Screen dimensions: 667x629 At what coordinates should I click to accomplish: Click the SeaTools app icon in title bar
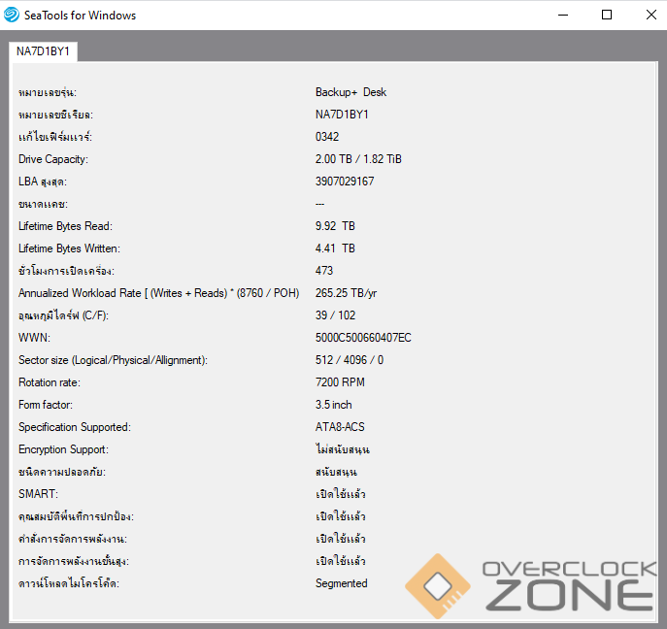(x=12, y=15)
